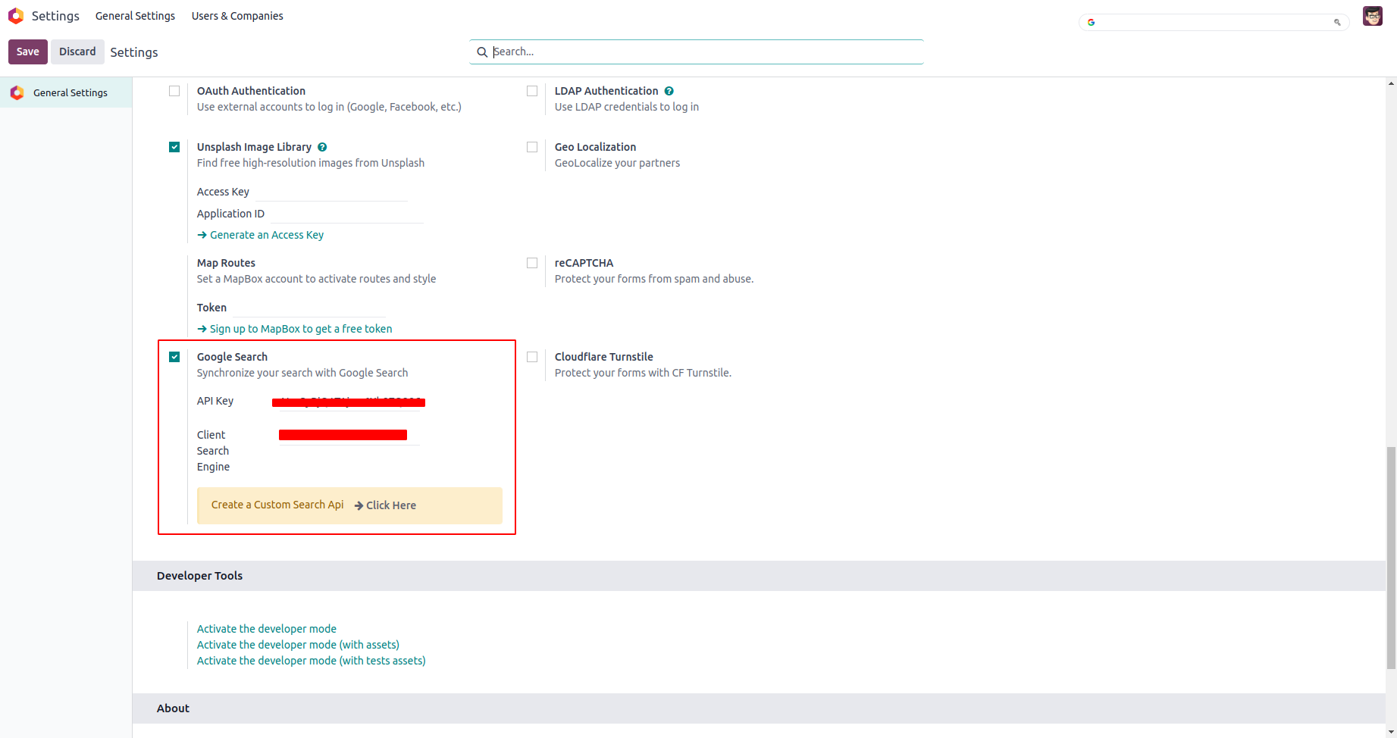Viewport: 1397px width, 738px height.
Task: Click the magnifier icon in Google search box
Action: pos(1337,22)
